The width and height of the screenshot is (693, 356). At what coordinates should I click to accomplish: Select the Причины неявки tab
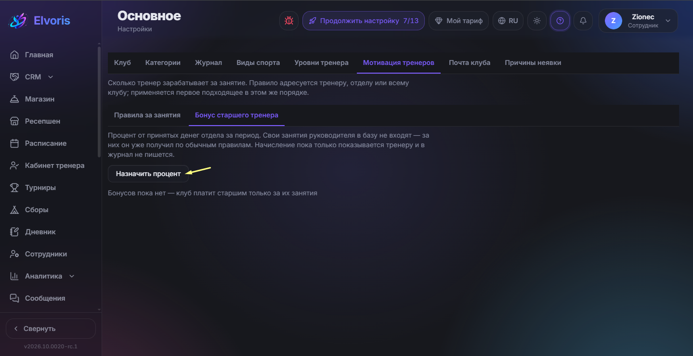(533, 63)
